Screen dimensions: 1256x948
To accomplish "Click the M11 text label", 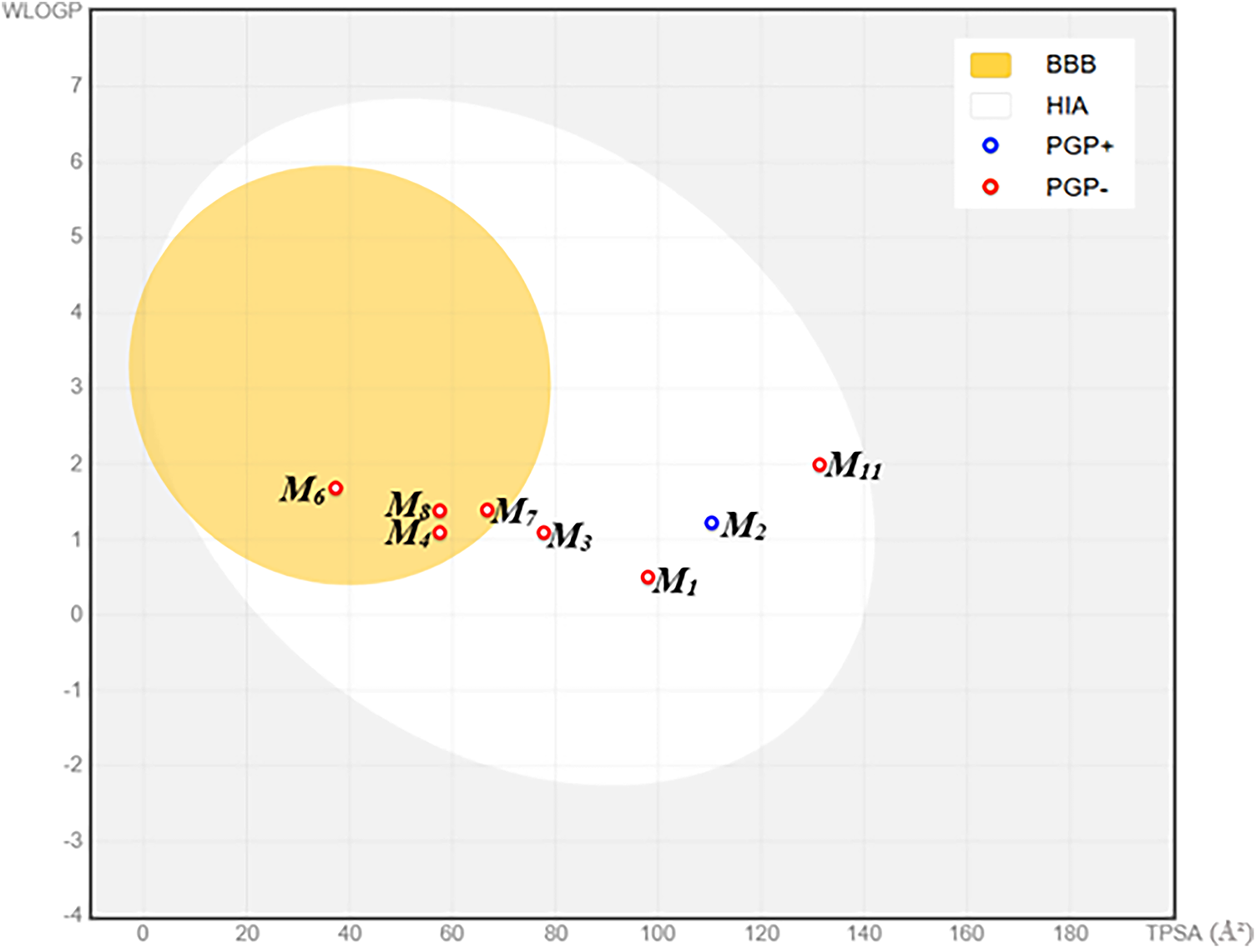I will point(855,465).
